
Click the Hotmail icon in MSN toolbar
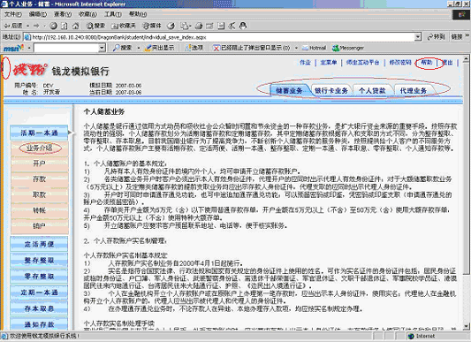tap(315, 48)
